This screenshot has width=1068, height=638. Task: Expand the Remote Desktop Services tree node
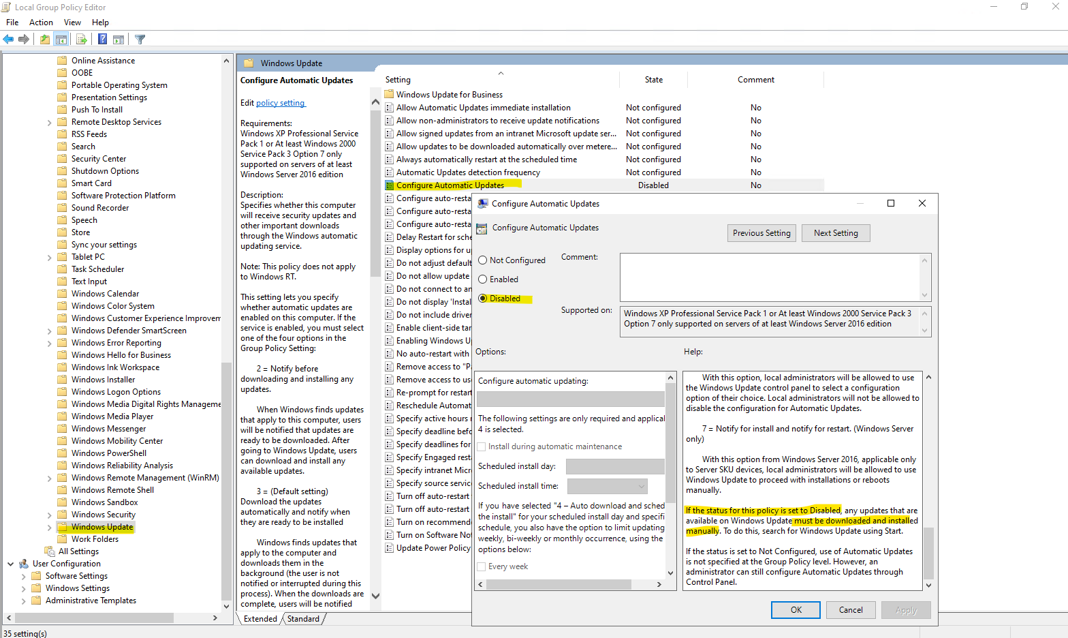49,123
